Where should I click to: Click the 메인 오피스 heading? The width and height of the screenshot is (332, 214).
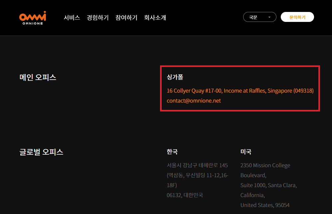coord(38,77)
